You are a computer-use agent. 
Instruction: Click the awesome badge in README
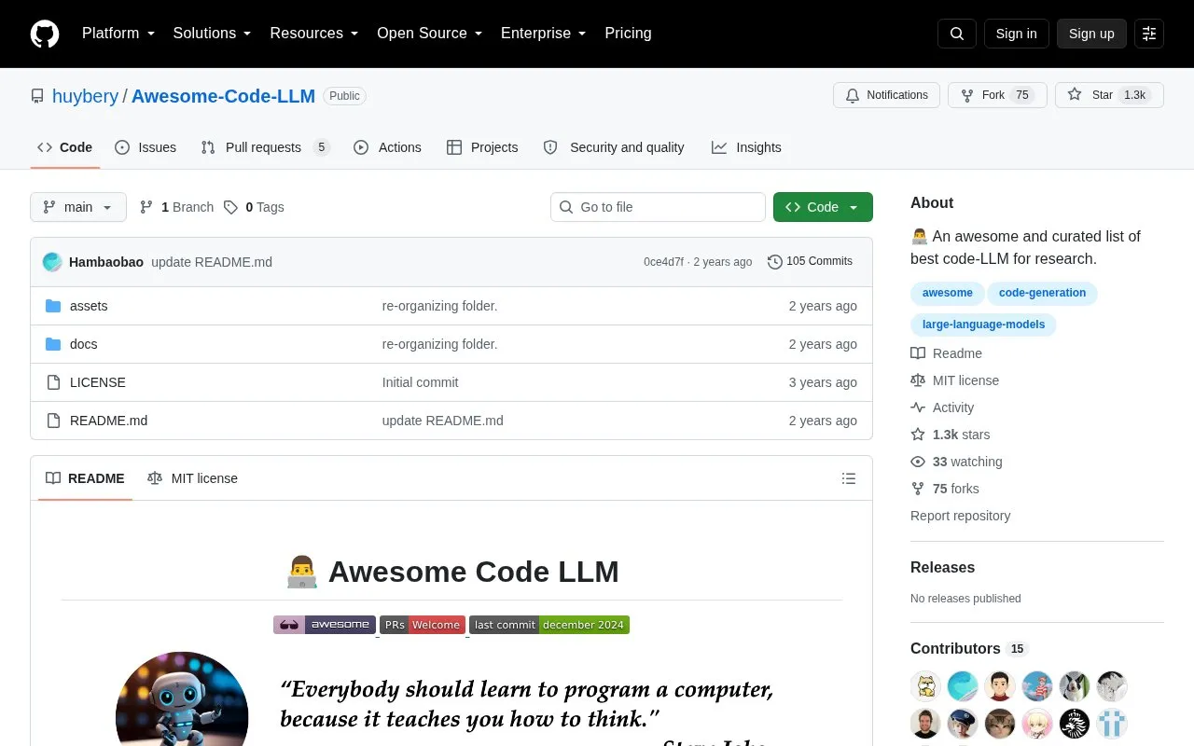(325, 625)
